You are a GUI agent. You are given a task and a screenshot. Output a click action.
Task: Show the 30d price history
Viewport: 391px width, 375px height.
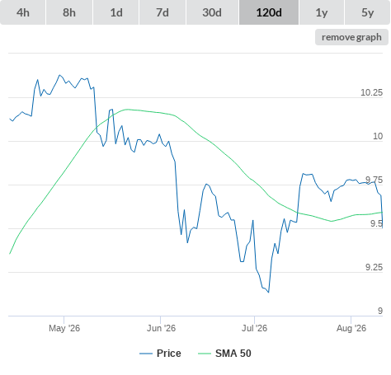tap(212, 12)
